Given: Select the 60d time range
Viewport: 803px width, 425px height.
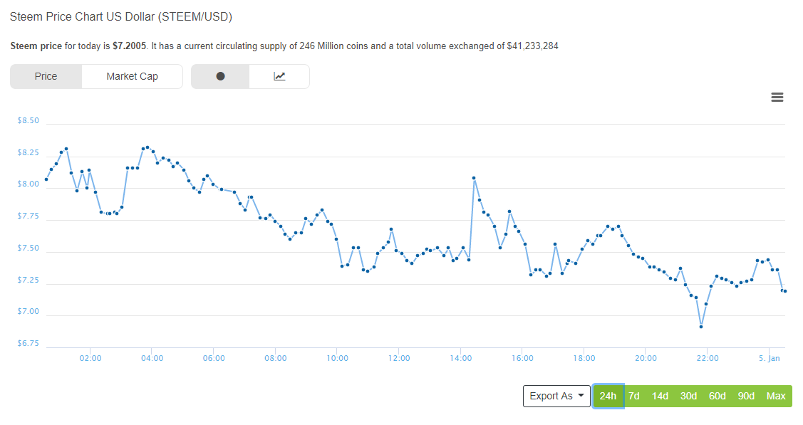Looking at the screenshot, I should (x=717, y=396).
